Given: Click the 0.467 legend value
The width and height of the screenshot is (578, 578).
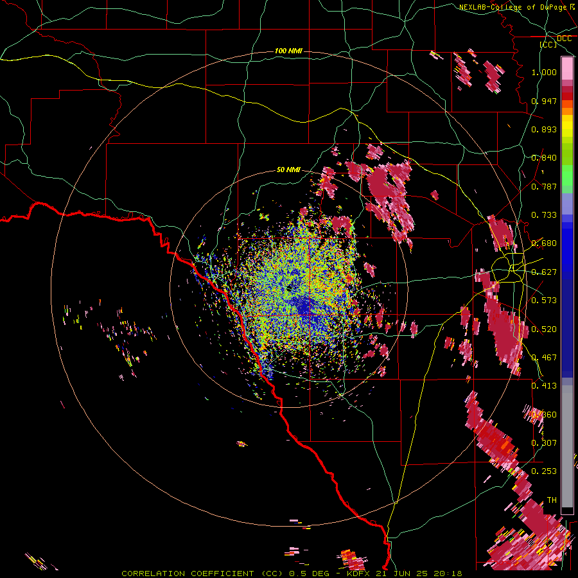Looking at the screenshot, I should [x=544, y=358].
